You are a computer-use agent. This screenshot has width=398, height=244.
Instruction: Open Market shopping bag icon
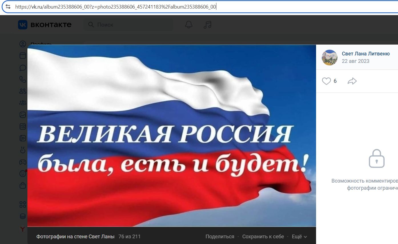(x=23, y=185)
